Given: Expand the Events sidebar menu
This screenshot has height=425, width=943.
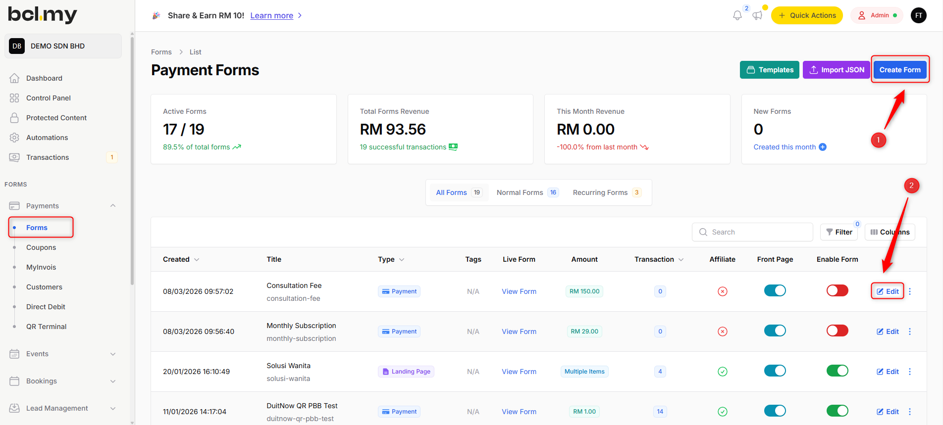Looking at the screenshot, I should (x=113, y=354).
